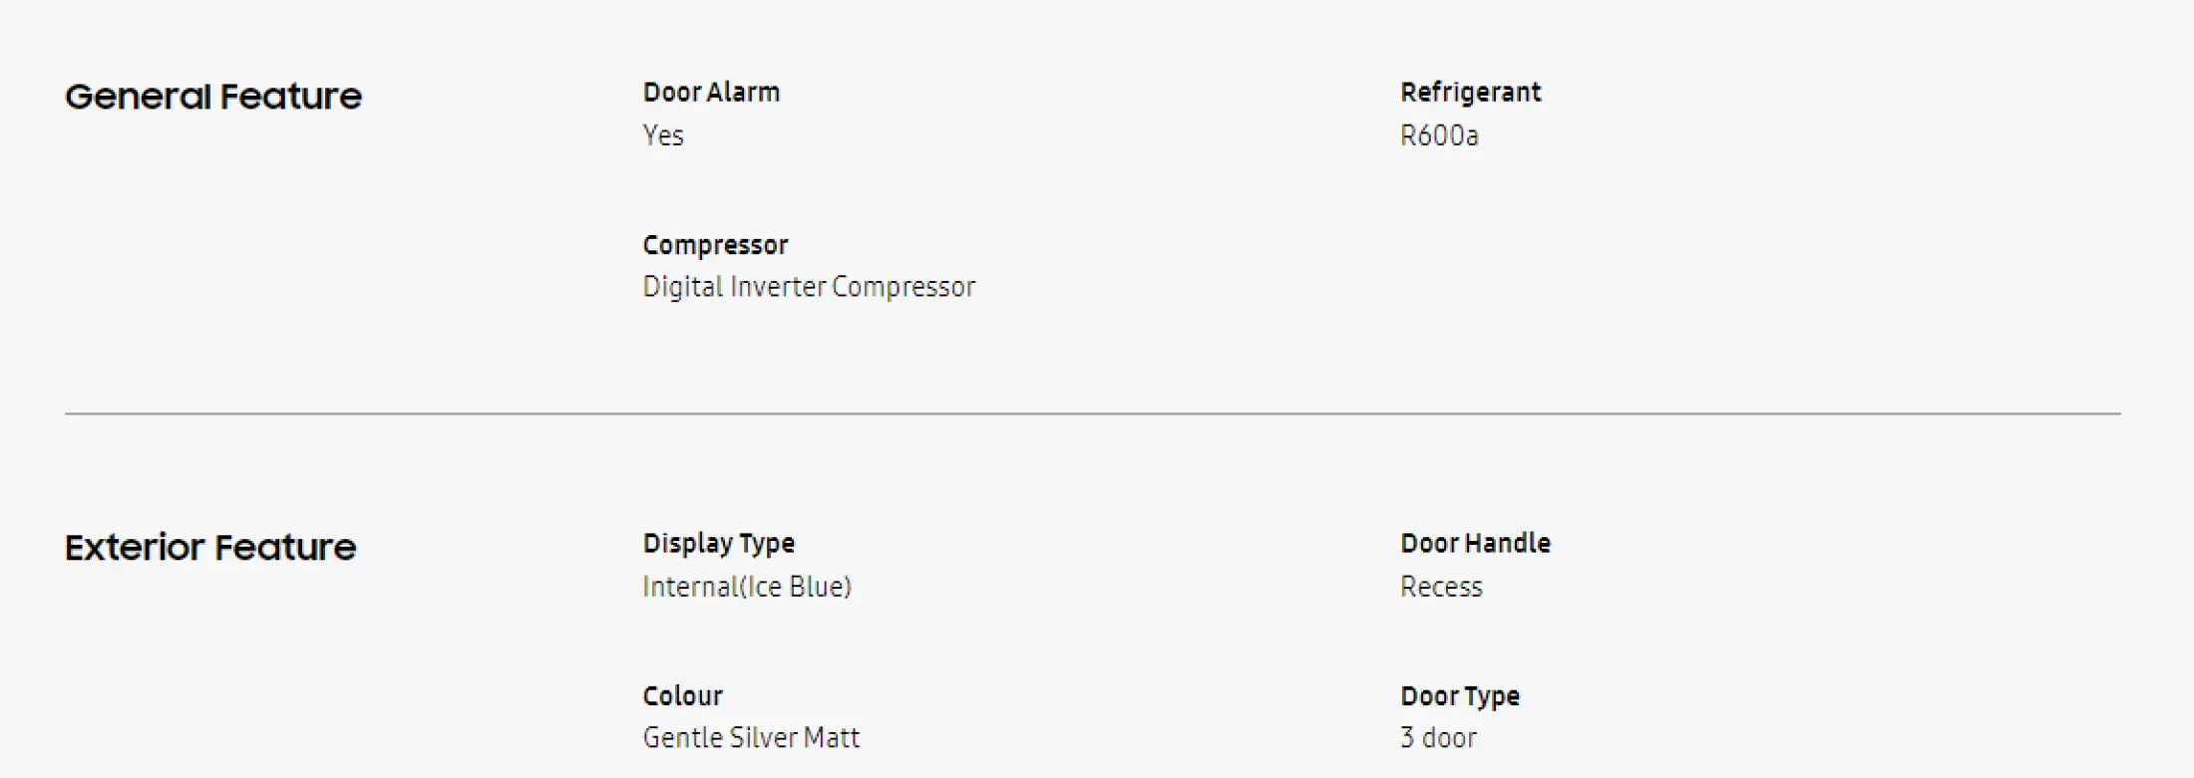Click the R600a refrigerant value
The height and width of the screenshot is (778, 2194).
[1439, 135]
